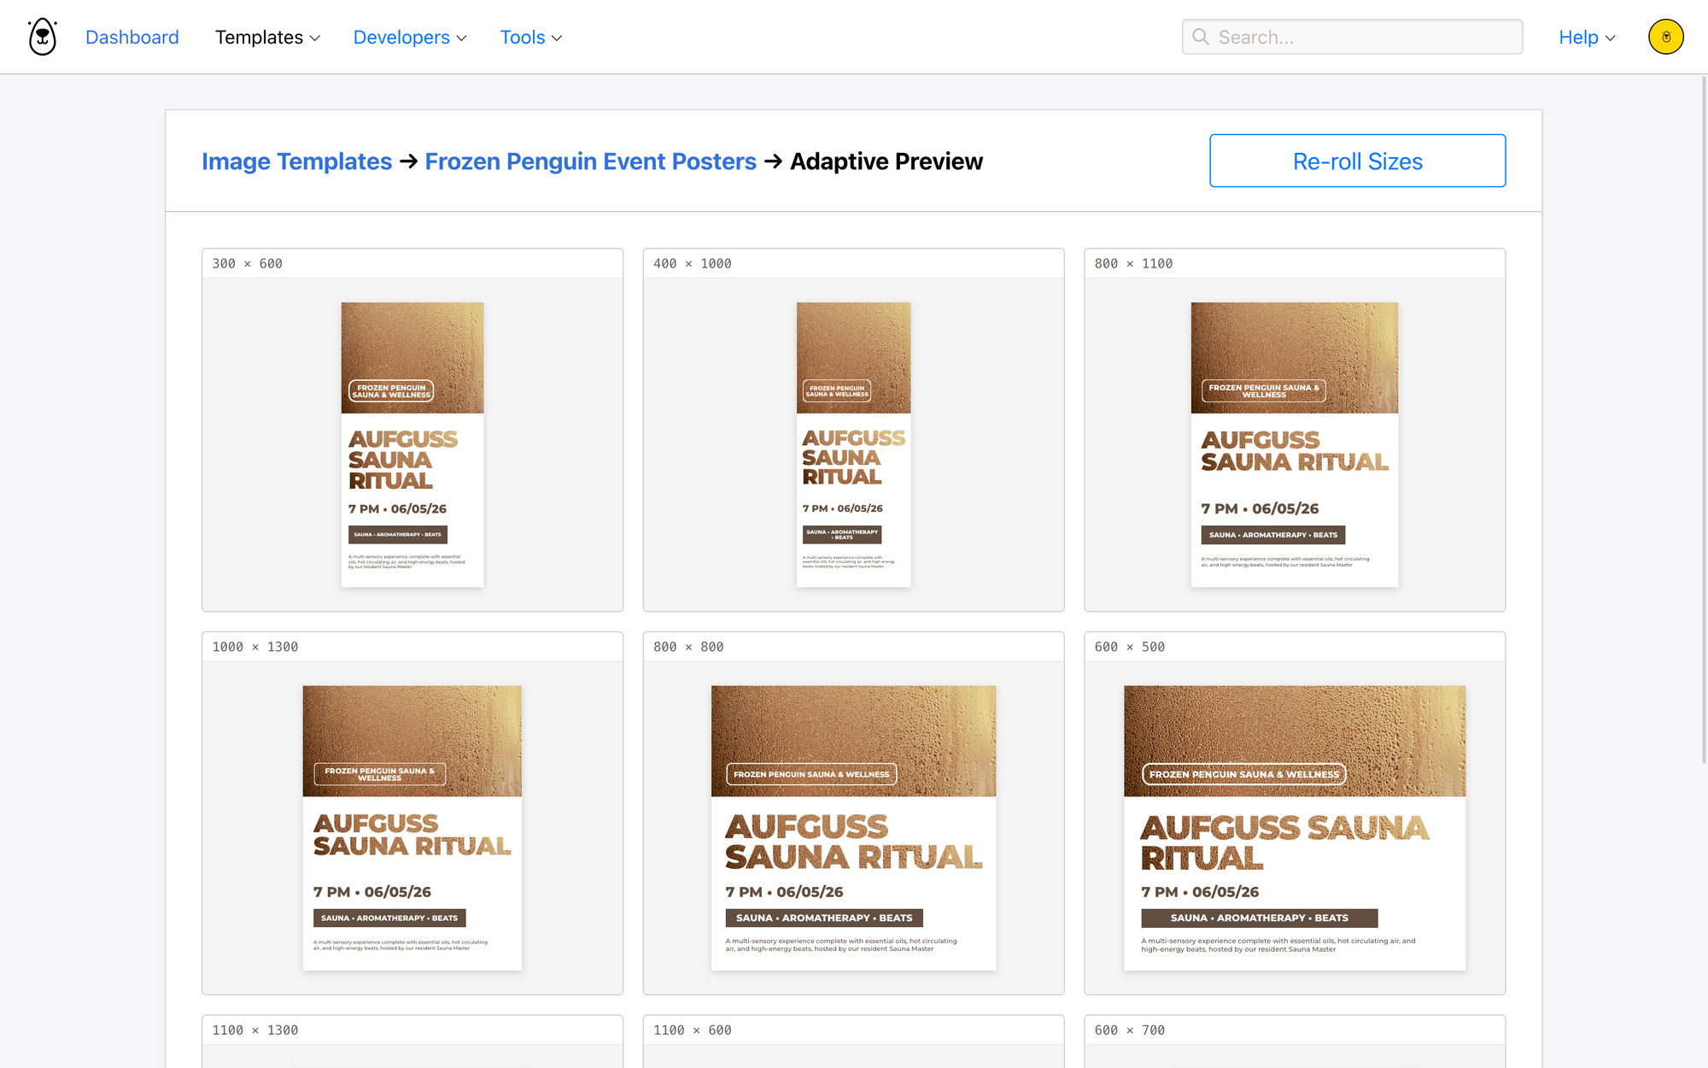The width and height of the screenshot is (1708, 1068).
Task: Select the 1000 × 1300 poster preview
Action: click(x=412, y=828)
